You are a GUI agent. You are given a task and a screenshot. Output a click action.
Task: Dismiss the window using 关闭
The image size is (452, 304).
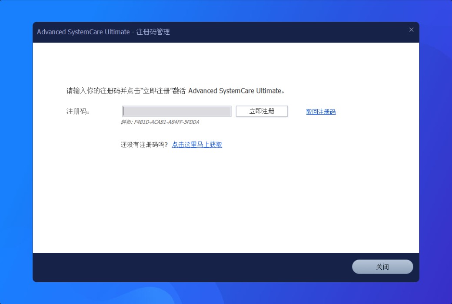[382, 267]
